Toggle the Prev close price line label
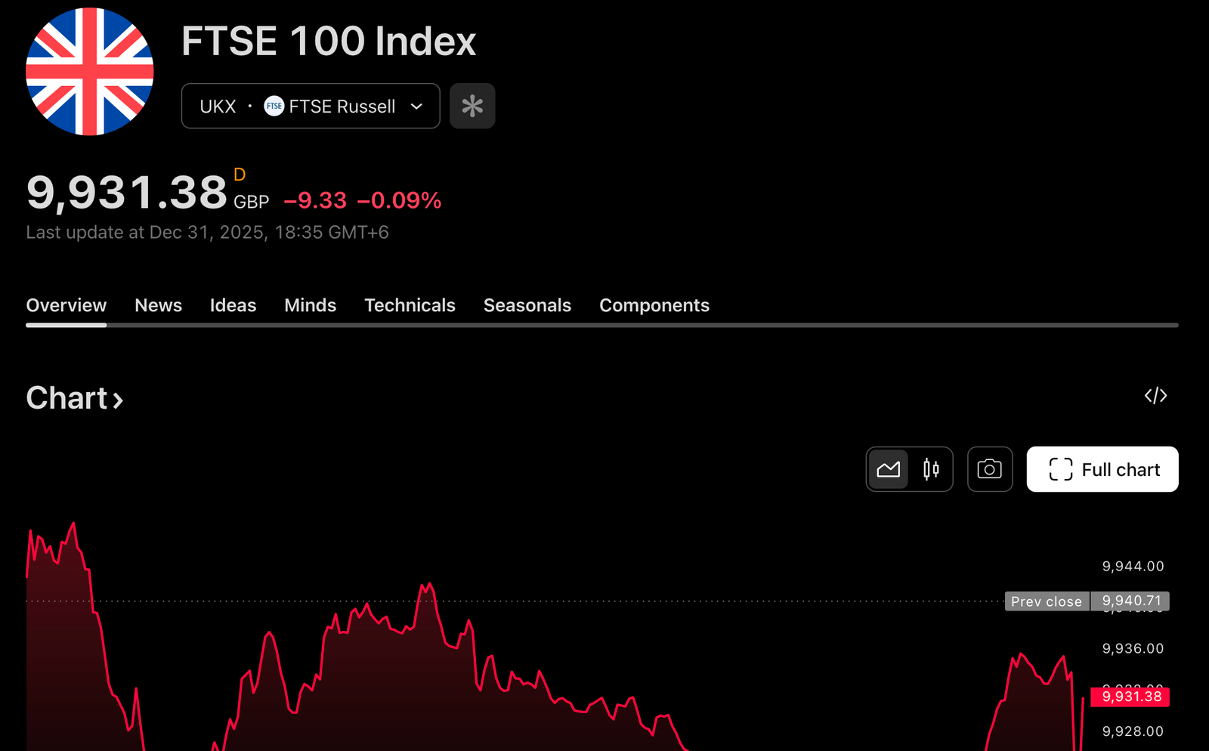 [1047, 601]
